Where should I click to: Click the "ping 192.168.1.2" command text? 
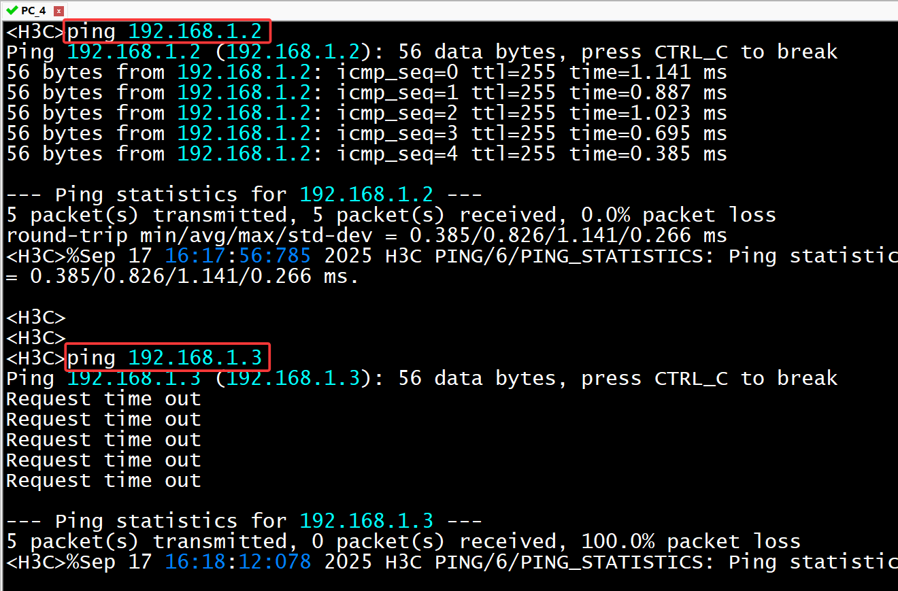165,31
